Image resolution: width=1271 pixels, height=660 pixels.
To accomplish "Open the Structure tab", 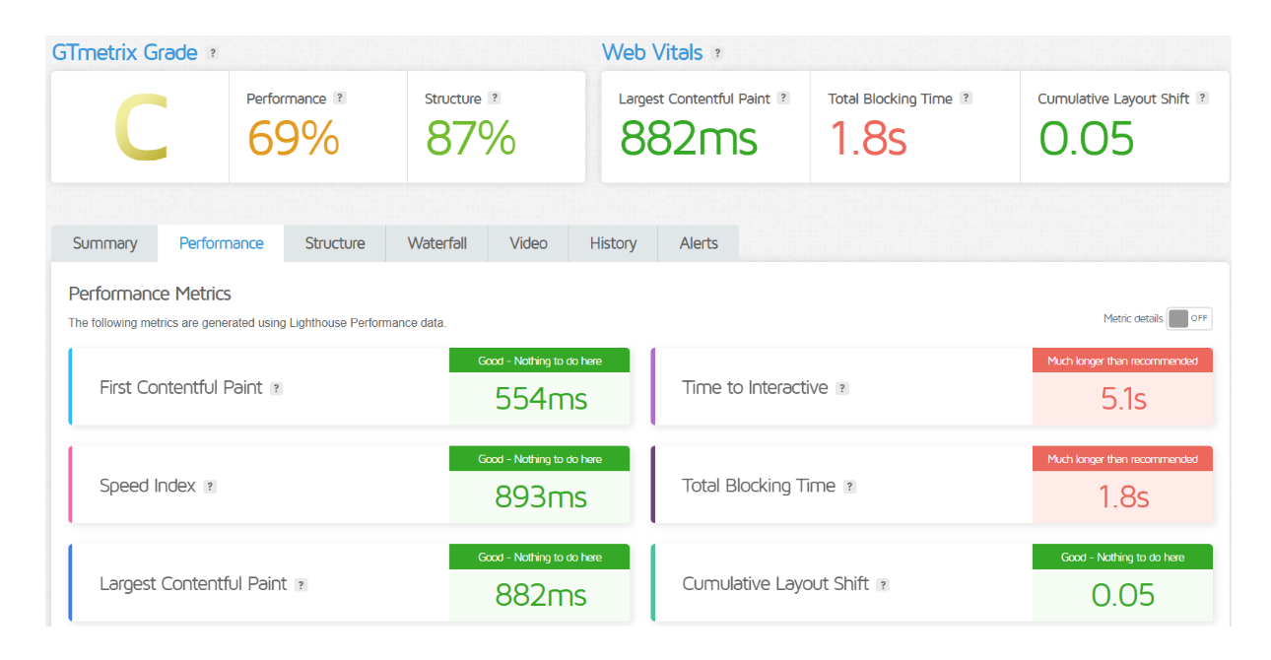I will pyautogui.click(x=335, y=243).
